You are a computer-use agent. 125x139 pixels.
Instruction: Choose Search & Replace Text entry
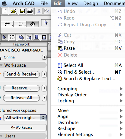pos(88,79)
